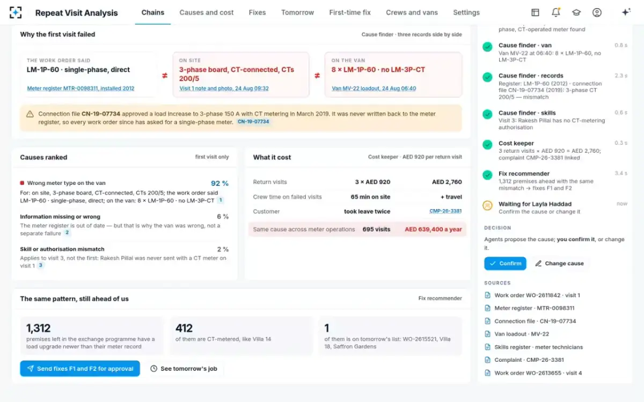Send fixes F1 and F2 for approval
Image resolution: width=644 pixels, height=402 pixels.
click(80, 369)
